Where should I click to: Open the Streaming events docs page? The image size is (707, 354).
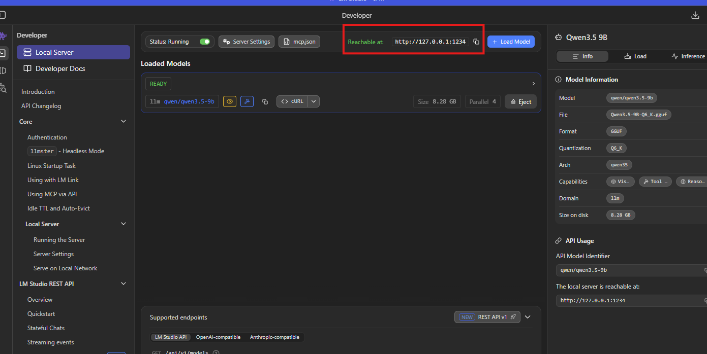point(50,342)
